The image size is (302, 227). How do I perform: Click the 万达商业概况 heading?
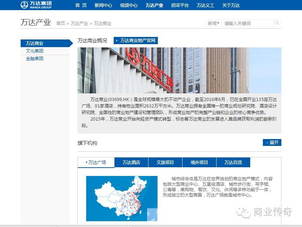click(92, 41)
